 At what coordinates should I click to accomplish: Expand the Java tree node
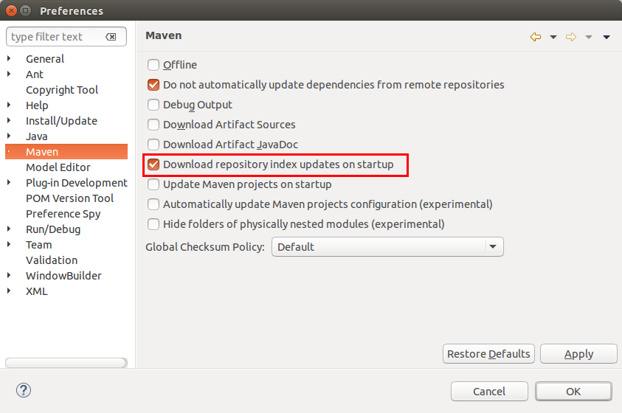[9, 136]
